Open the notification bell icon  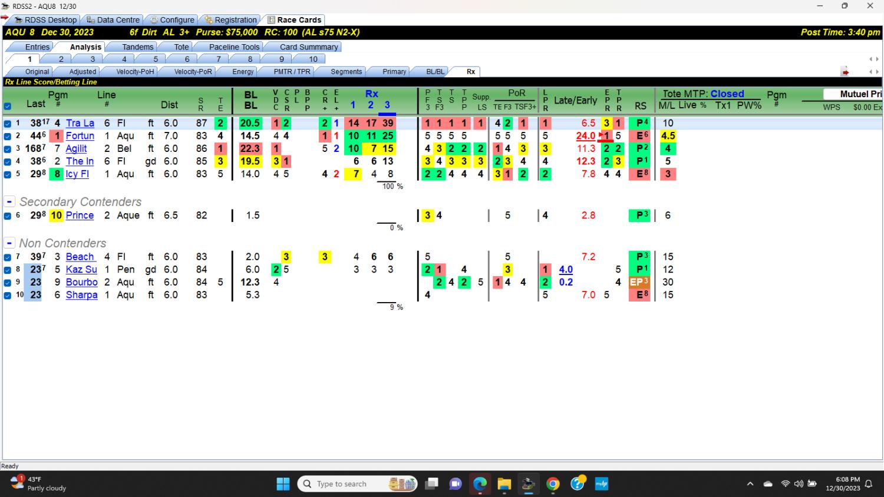pyautogui.click(x=869, y=484)
